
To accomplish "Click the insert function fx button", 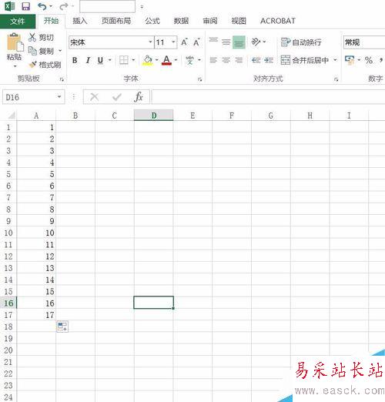I will 139,97.
